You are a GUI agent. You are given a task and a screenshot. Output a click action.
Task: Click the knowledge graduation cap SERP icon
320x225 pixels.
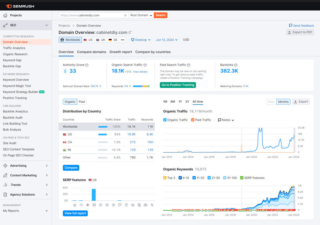point(133,205)
